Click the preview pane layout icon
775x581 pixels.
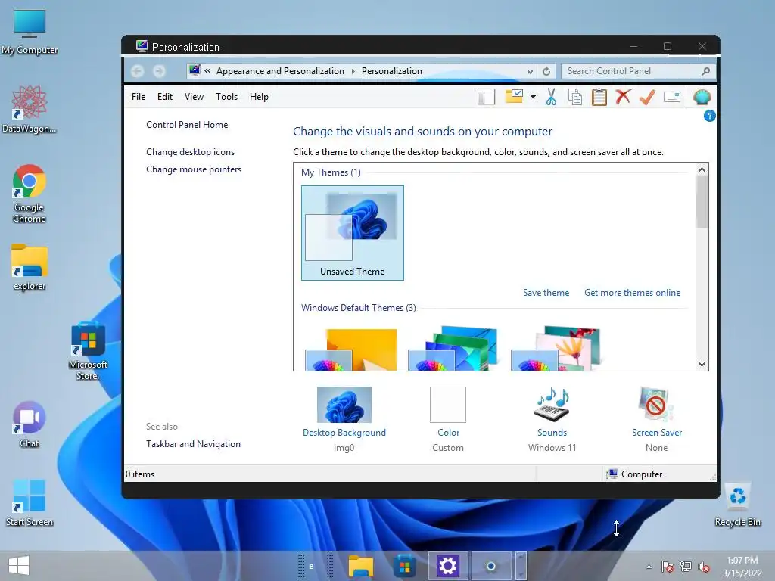coord(487,97)
